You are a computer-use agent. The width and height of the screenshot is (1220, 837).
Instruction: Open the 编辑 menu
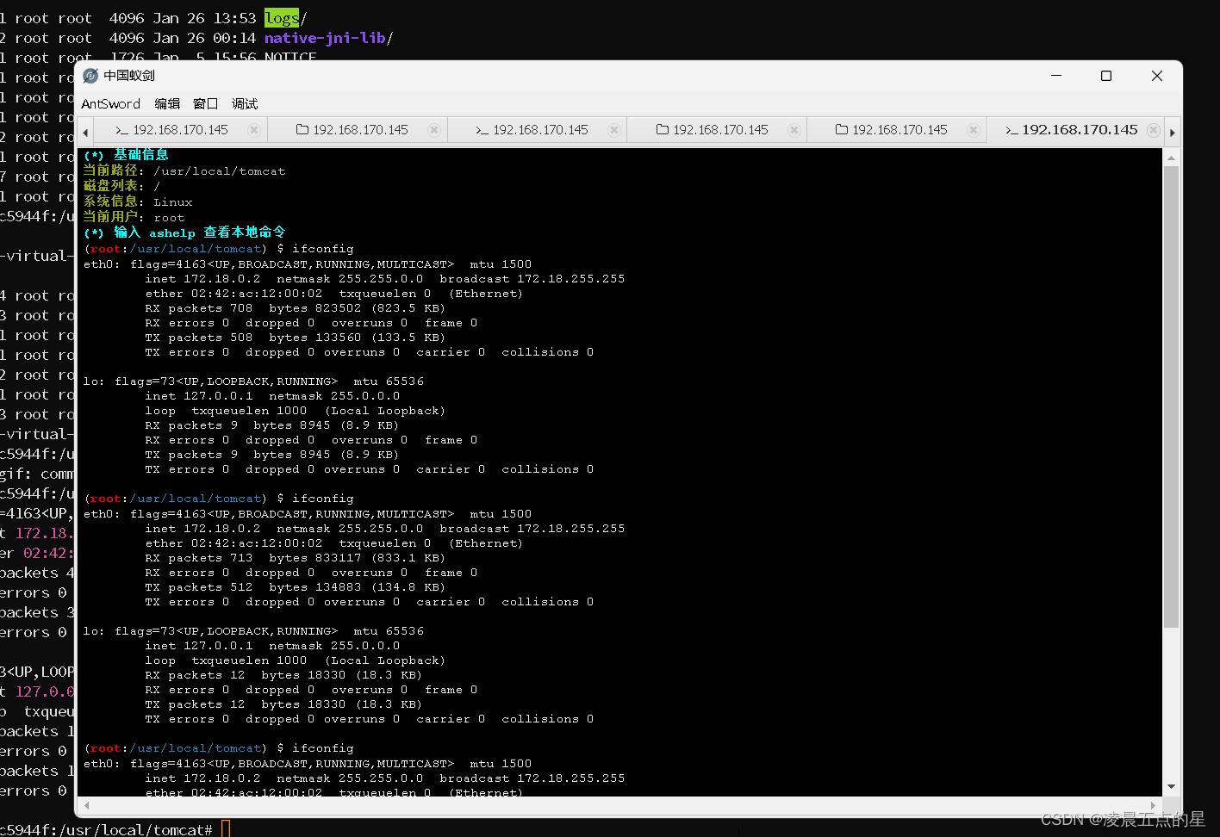[167, 104]
